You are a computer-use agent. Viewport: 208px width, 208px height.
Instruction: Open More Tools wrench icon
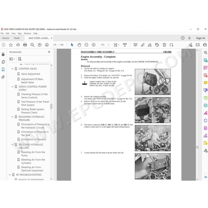click(206, 151)
